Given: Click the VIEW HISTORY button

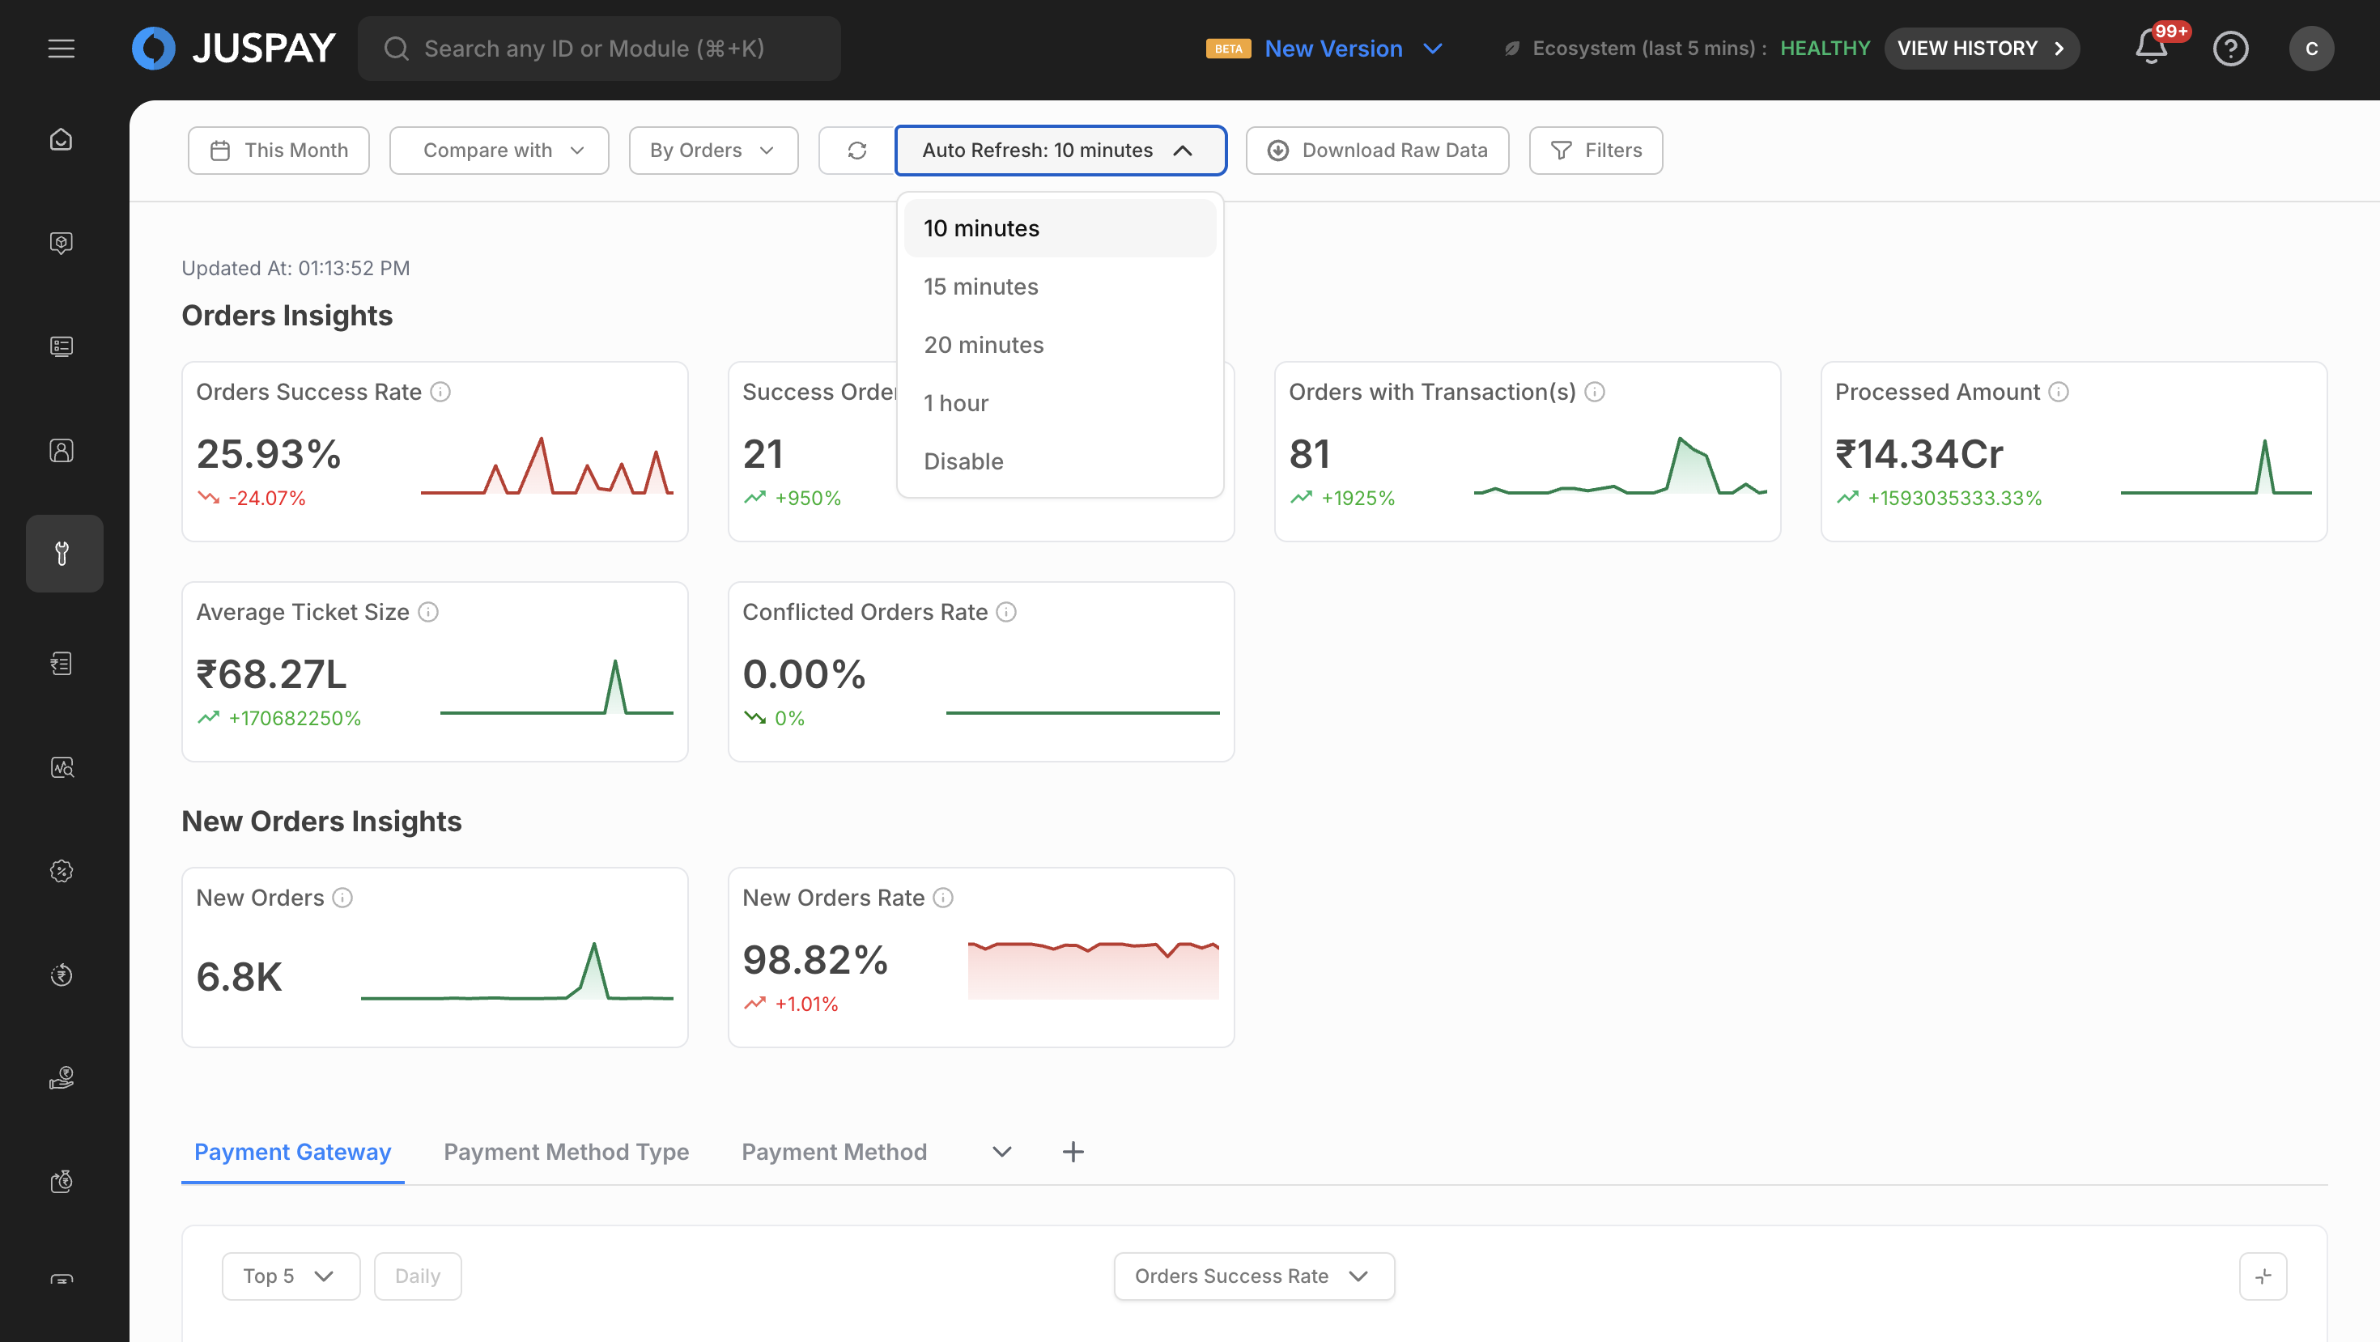Looking at the screenshot, I should coord(1981,48).
